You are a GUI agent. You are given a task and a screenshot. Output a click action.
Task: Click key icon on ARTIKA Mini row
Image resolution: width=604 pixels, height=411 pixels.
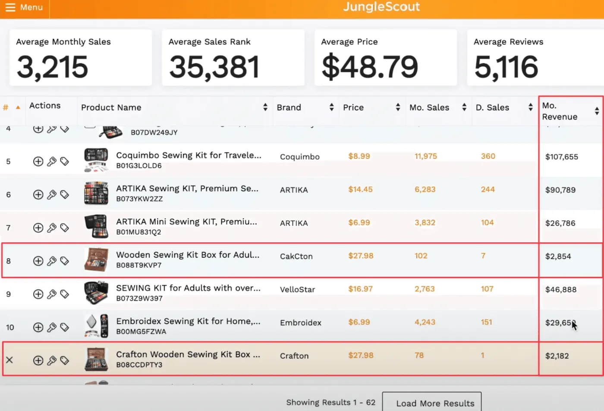point(52,228)
